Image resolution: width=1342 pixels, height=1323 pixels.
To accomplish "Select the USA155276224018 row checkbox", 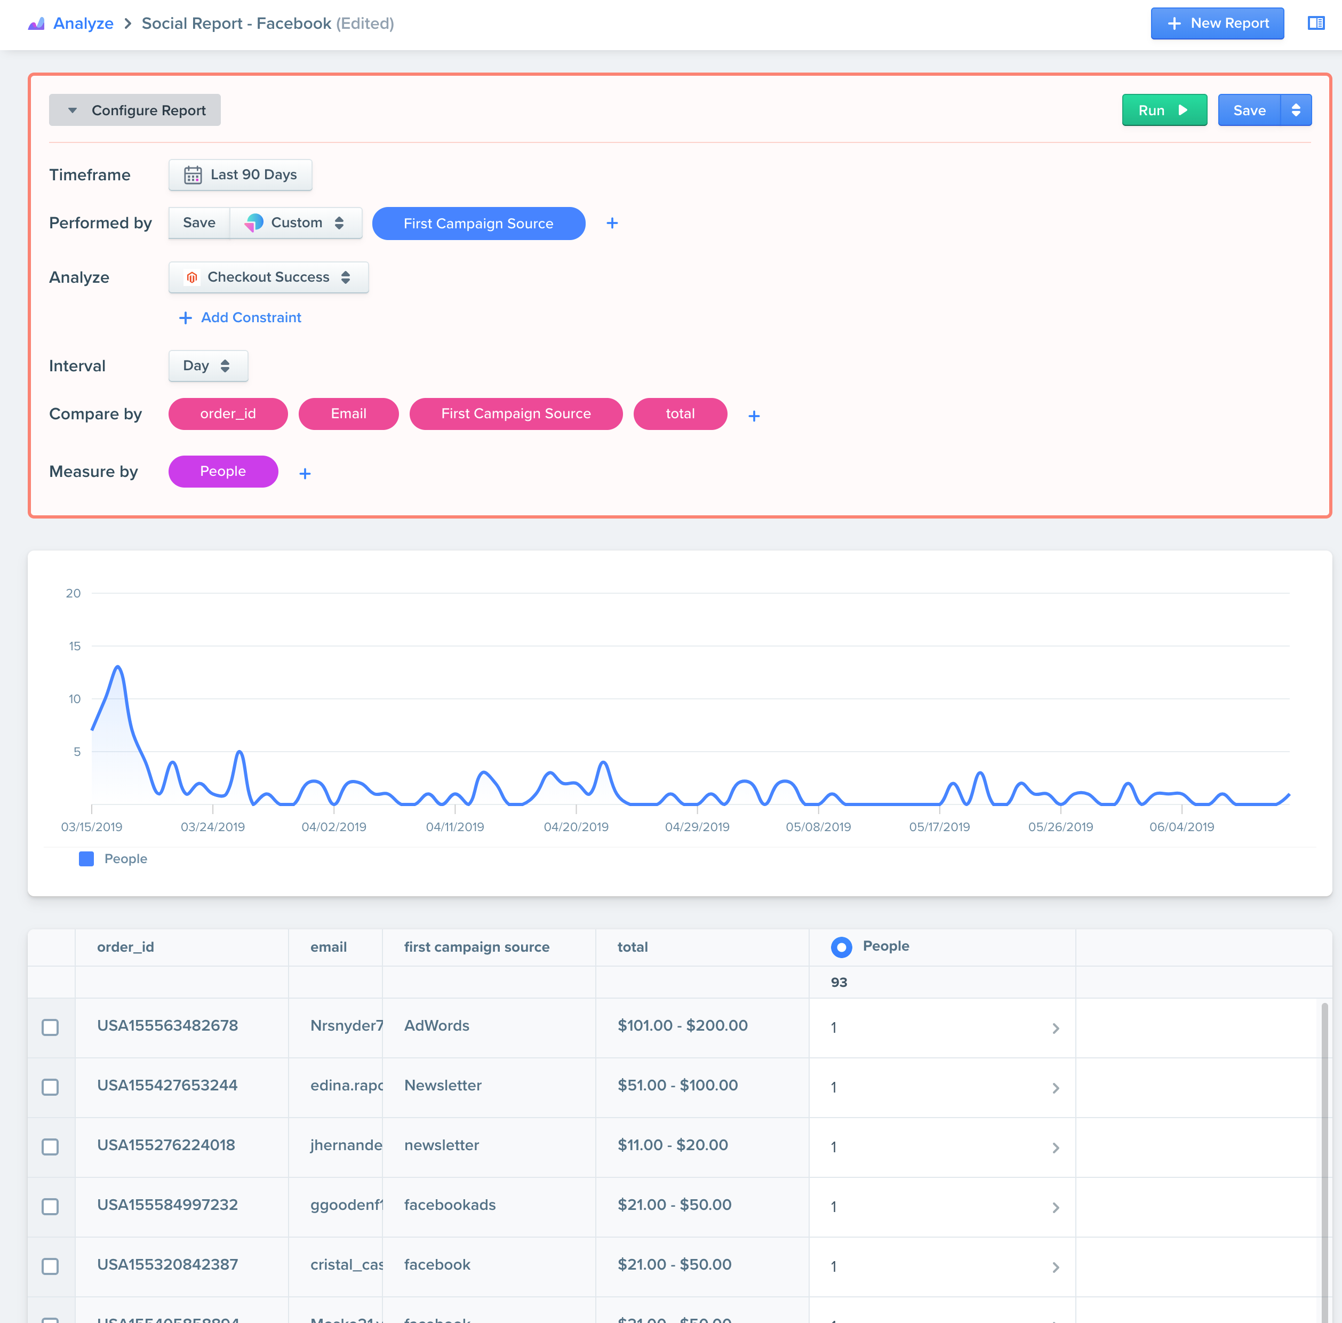I will (50, 1146).
